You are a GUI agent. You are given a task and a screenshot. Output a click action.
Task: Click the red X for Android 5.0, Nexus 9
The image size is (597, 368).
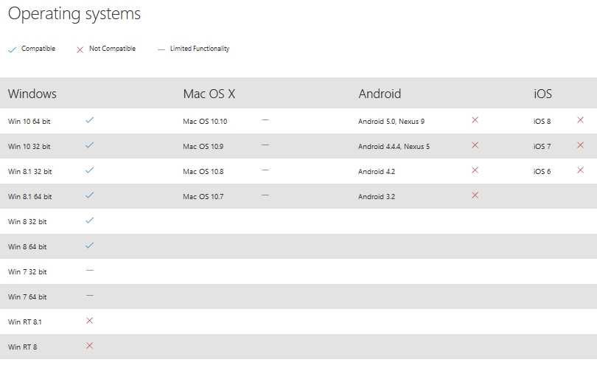click(x=475, y=120)
